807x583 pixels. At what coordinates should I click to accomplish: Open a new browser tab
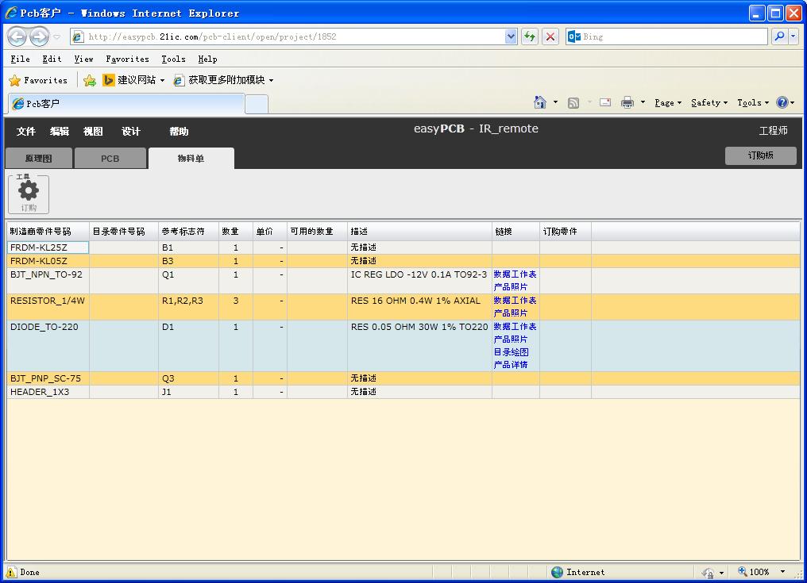(x=257, y=105)
